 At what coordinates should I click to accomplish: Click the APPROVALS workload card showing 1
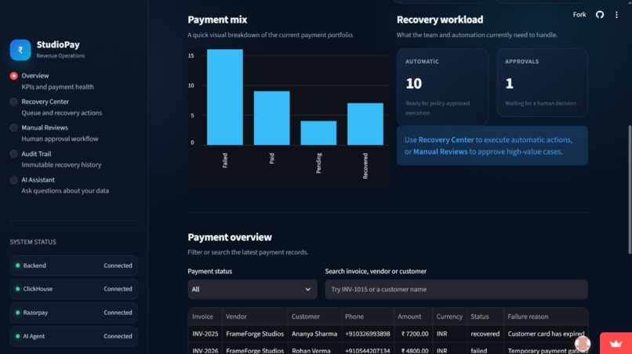pyautogui.click(x=542, y=82)
